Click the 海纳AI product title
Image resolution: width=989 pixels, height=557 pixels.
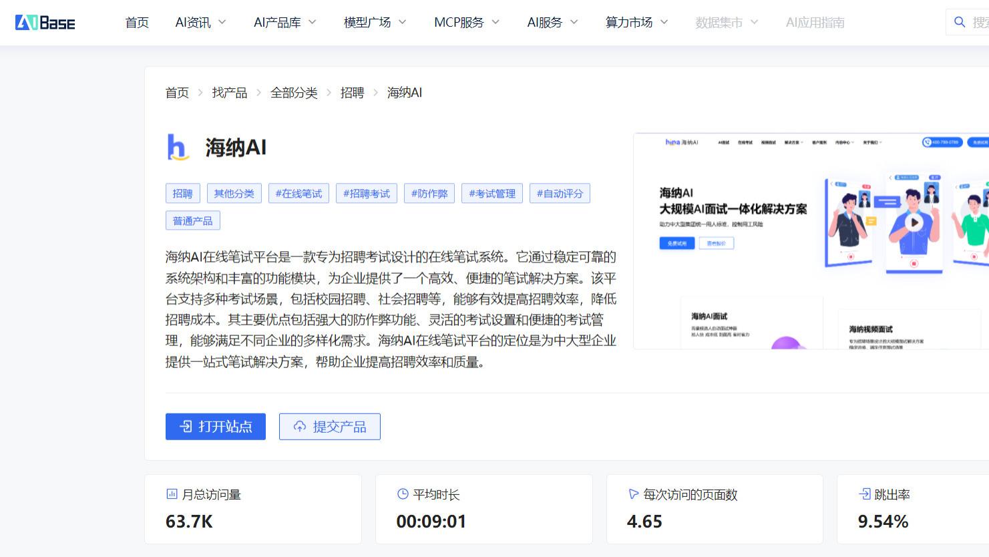point(236,148)
